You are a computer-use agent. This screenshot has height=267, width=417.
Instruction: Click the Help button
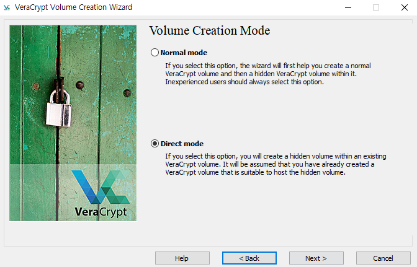pyautogui.click(x=182, y=258)
